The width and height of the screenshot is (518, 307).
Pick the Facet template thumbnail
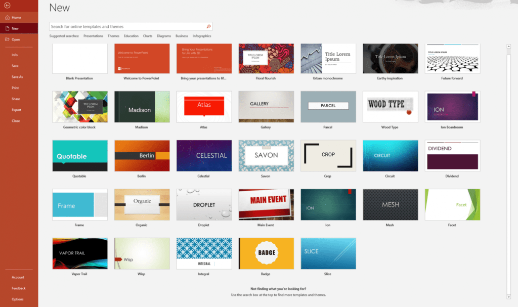coord(452,204)
